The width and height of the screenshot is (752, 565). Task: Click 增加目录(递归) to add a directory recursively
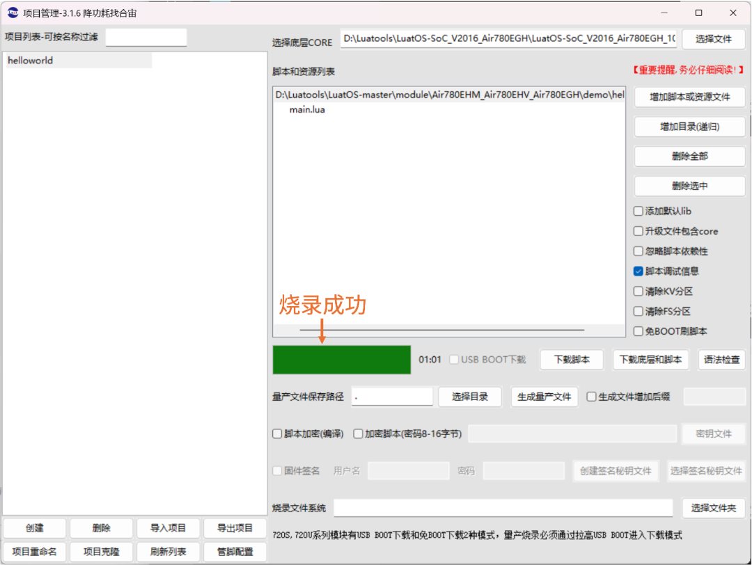coord(689,127)
